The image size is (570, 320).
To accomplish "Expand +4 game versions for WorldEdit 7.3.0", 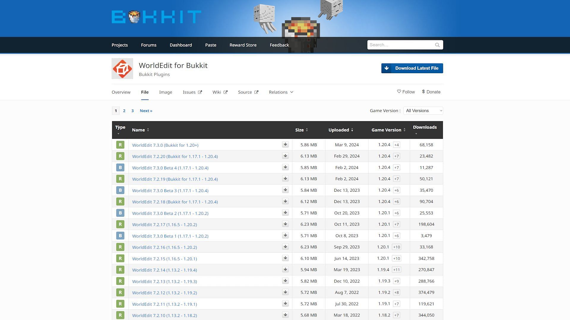I will (396, 145).
